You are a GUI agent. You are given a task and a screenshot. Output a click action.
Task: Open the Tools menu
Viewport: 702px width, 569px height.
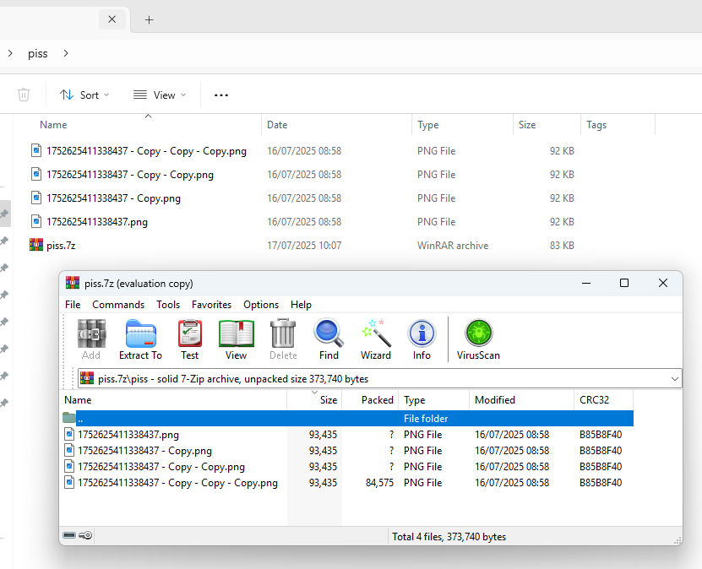(x=168, y=305)
